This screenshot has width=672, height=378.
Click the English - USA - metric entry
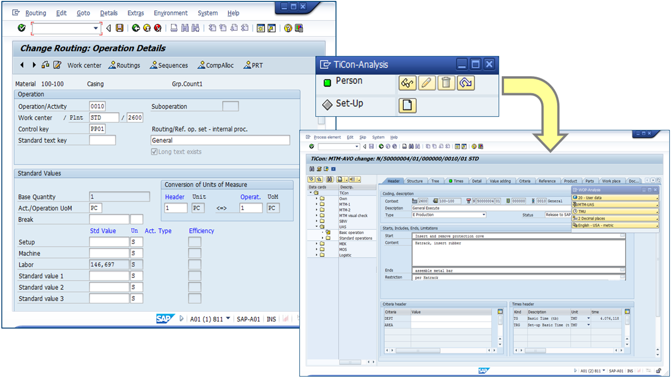pos(615,226)
